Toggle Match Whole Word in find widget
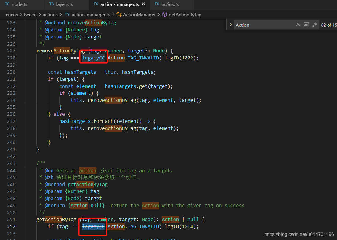Screen dimensions: 337x240 point(307,25)
